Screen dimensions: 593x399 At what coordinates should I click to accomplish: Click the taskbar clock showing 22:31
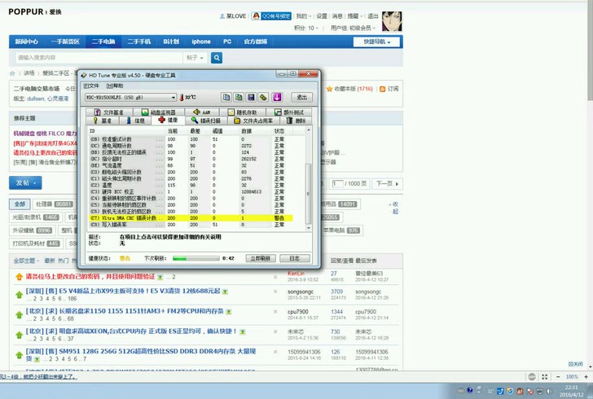click(x=571, y=391)
